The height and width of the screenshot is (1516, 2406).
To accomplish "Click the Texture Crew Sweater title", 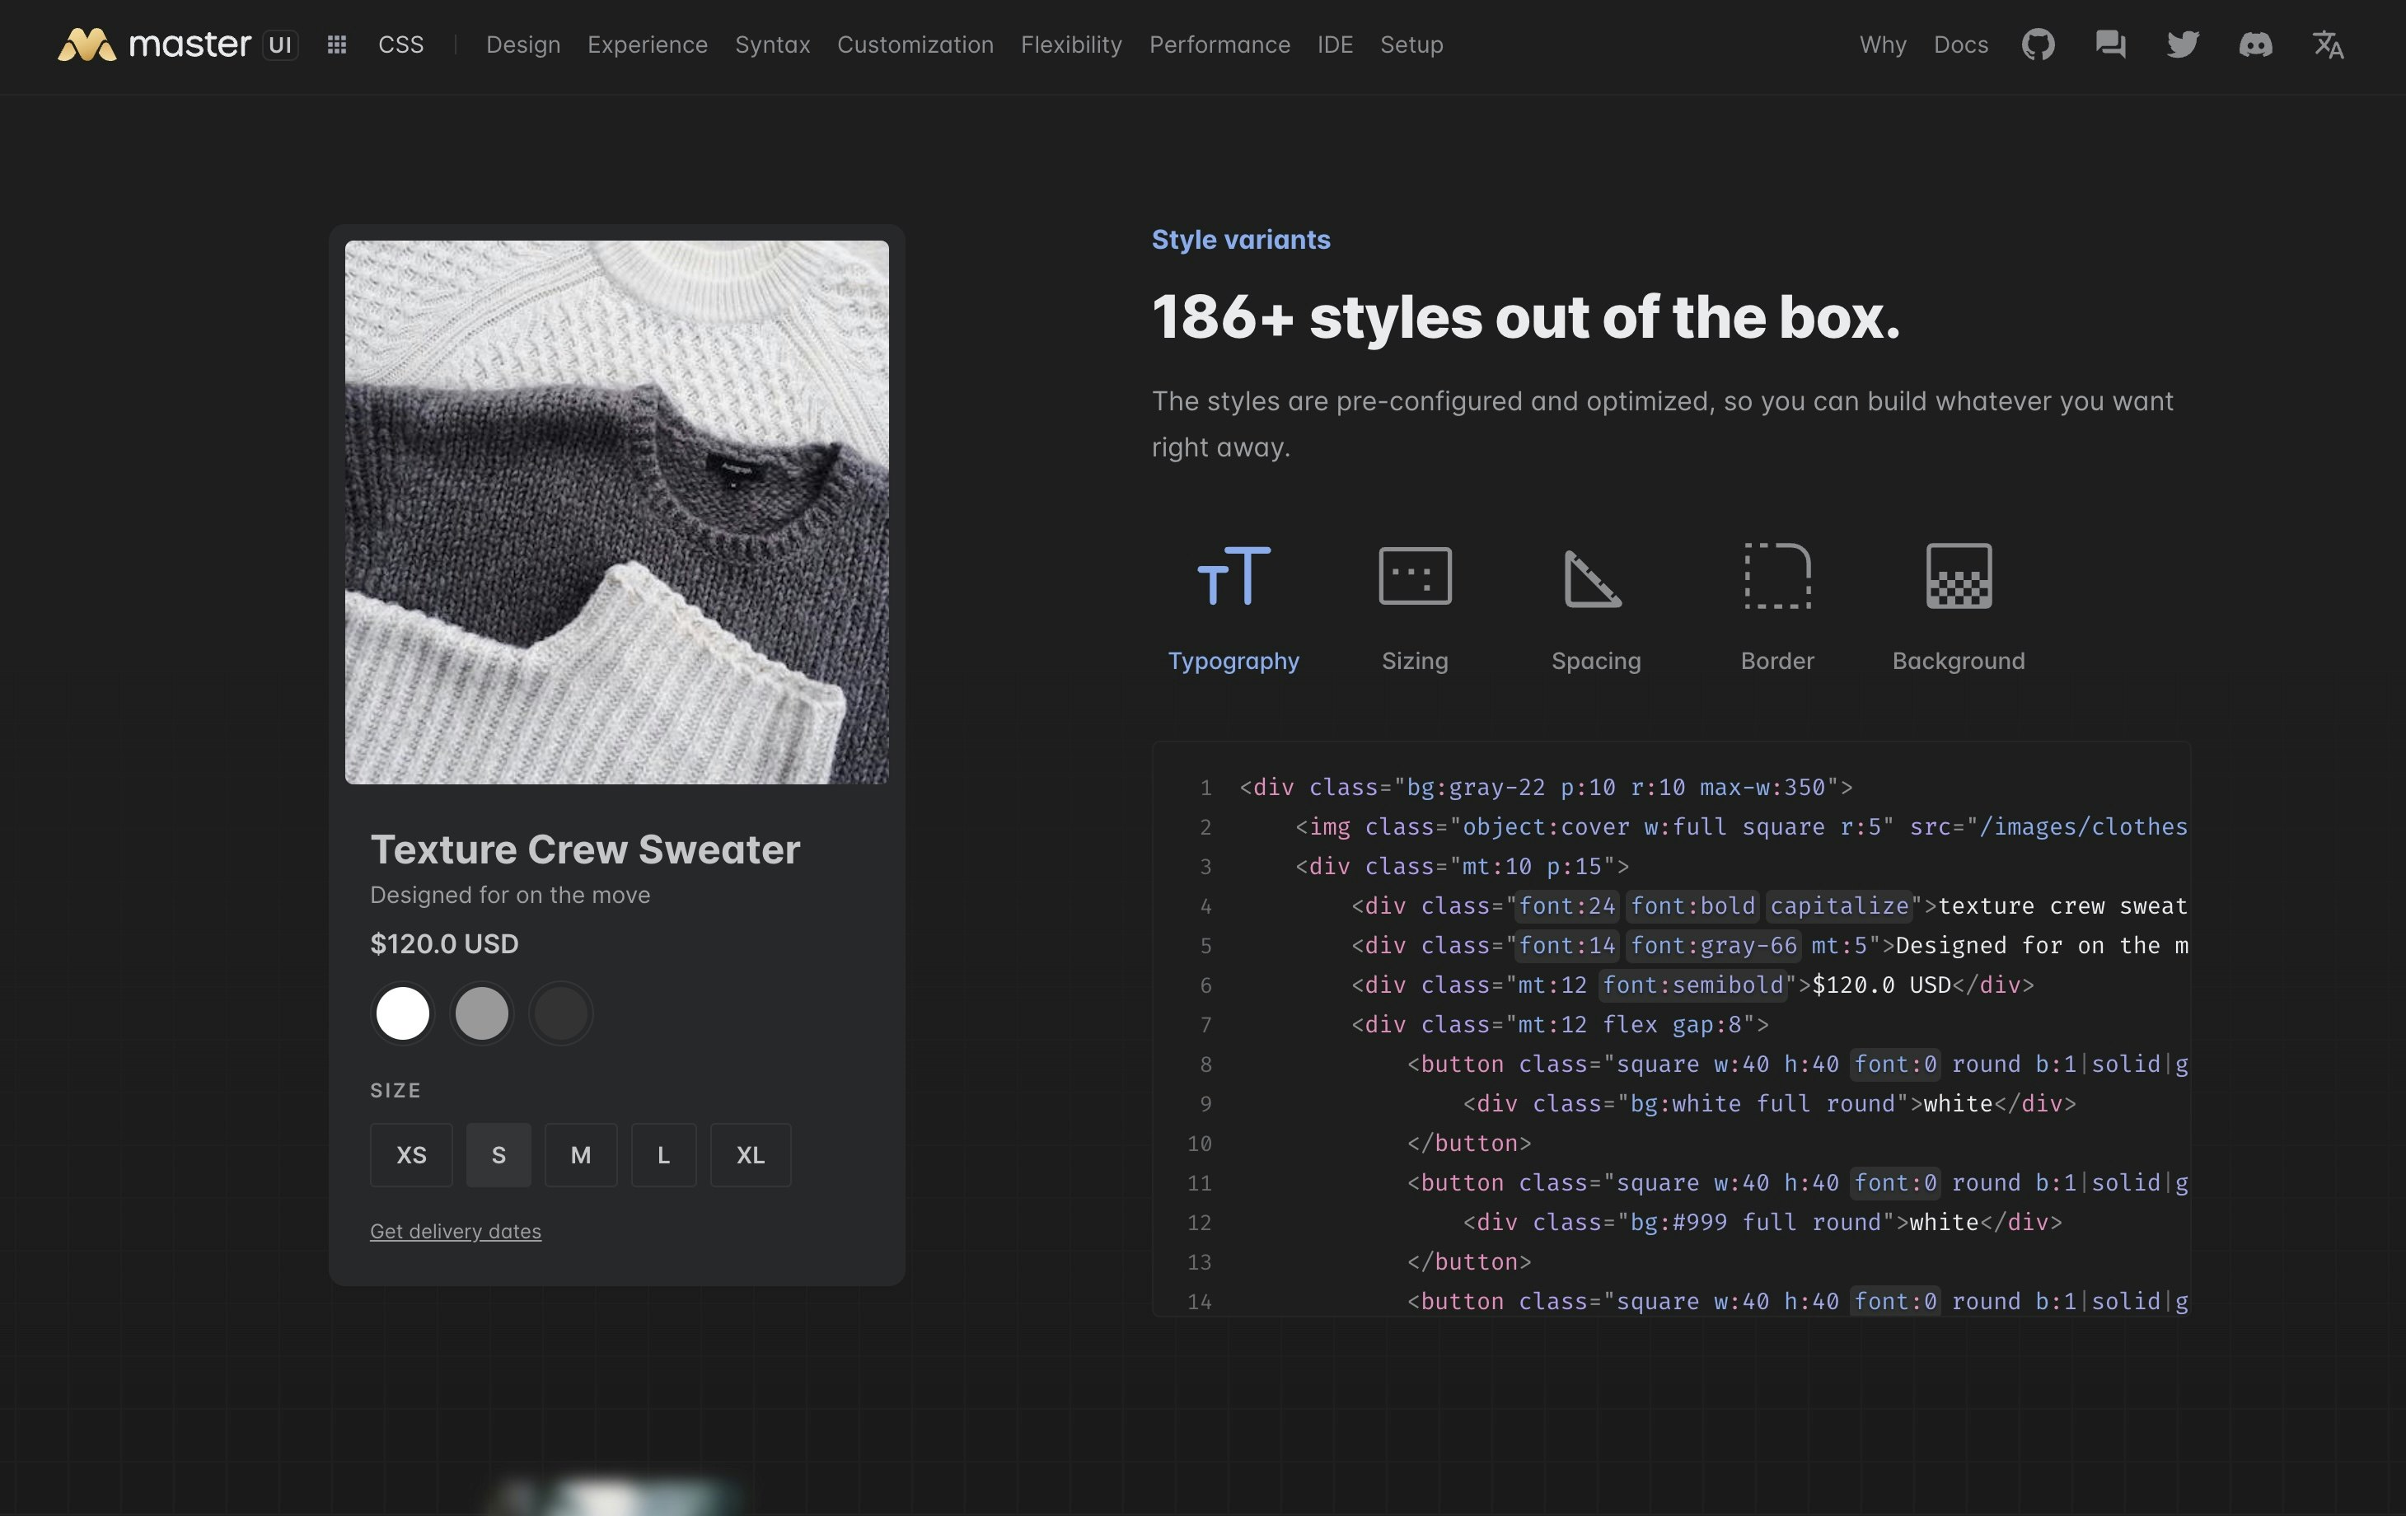I will click(x=584, y=849).
